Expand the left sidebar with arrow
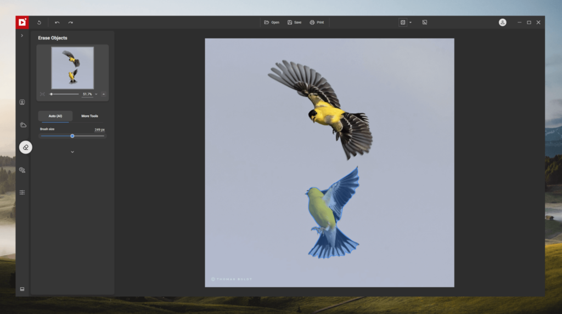The height and width of the screenshot is (314, 562). (x=22, y=36)
